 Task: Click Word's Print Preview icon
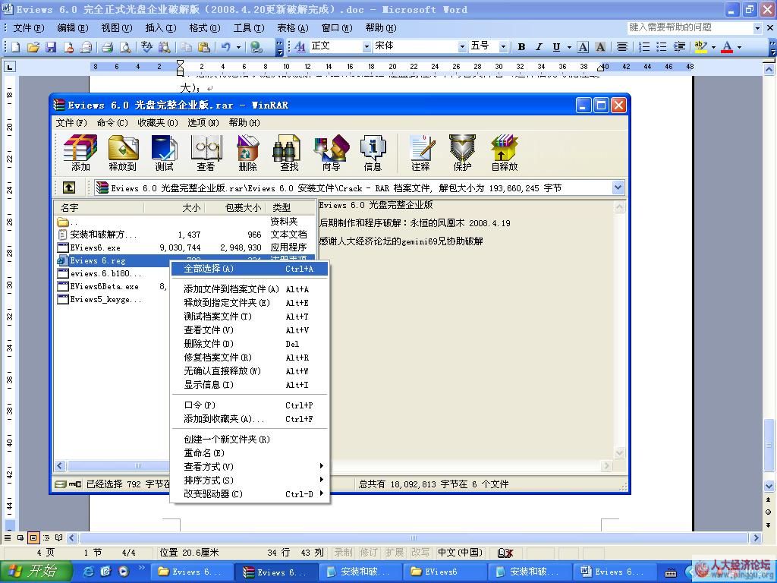(125, 47)
